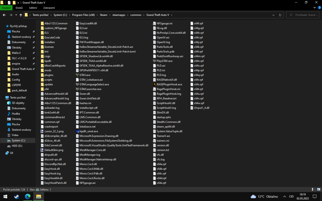This screenshot has width=322, height=201.
Task: Open the Zobrazení ribbon tab
Action: tap(49, 8)
